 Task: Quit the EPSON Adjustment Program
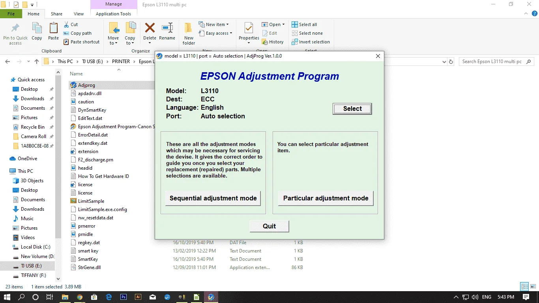[269, 226]
